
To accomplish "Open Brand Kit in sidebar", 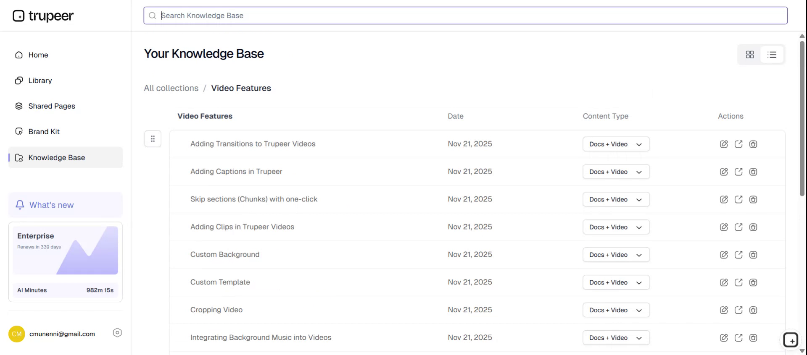I will 66,132.
